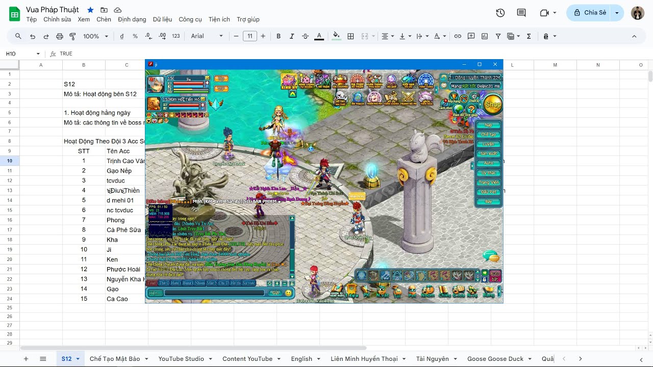653x367 pixels.
Task: Toggle the VIP button in game
Action: point(221,89)
